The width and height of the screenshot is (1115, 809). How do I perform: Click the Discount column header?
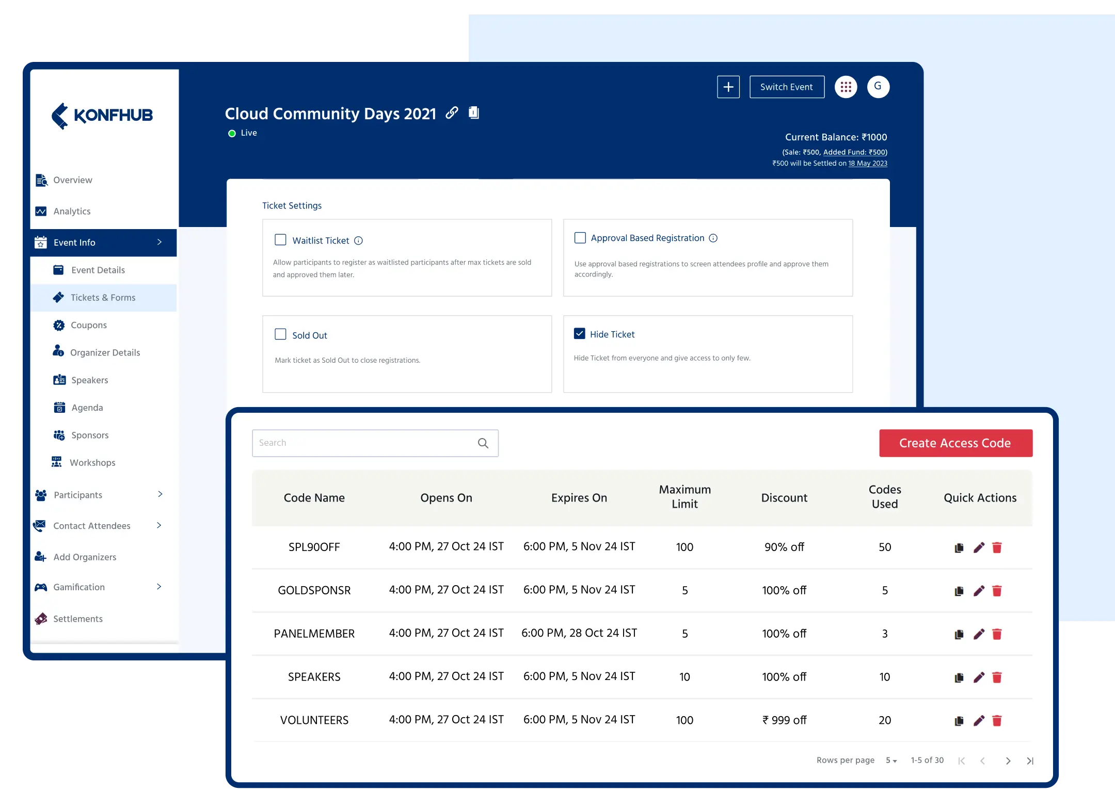coord(784,498)
